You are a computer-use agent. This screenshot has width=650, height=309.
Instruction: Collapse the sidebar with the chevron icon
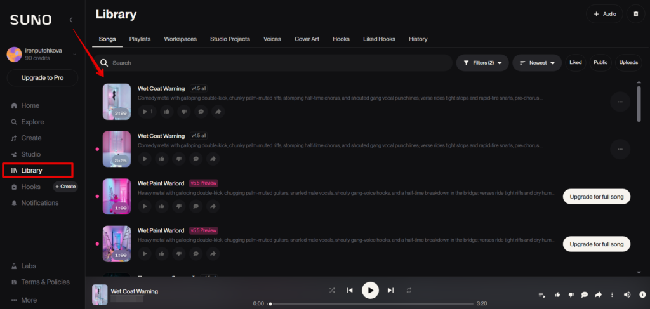[71, 20]
